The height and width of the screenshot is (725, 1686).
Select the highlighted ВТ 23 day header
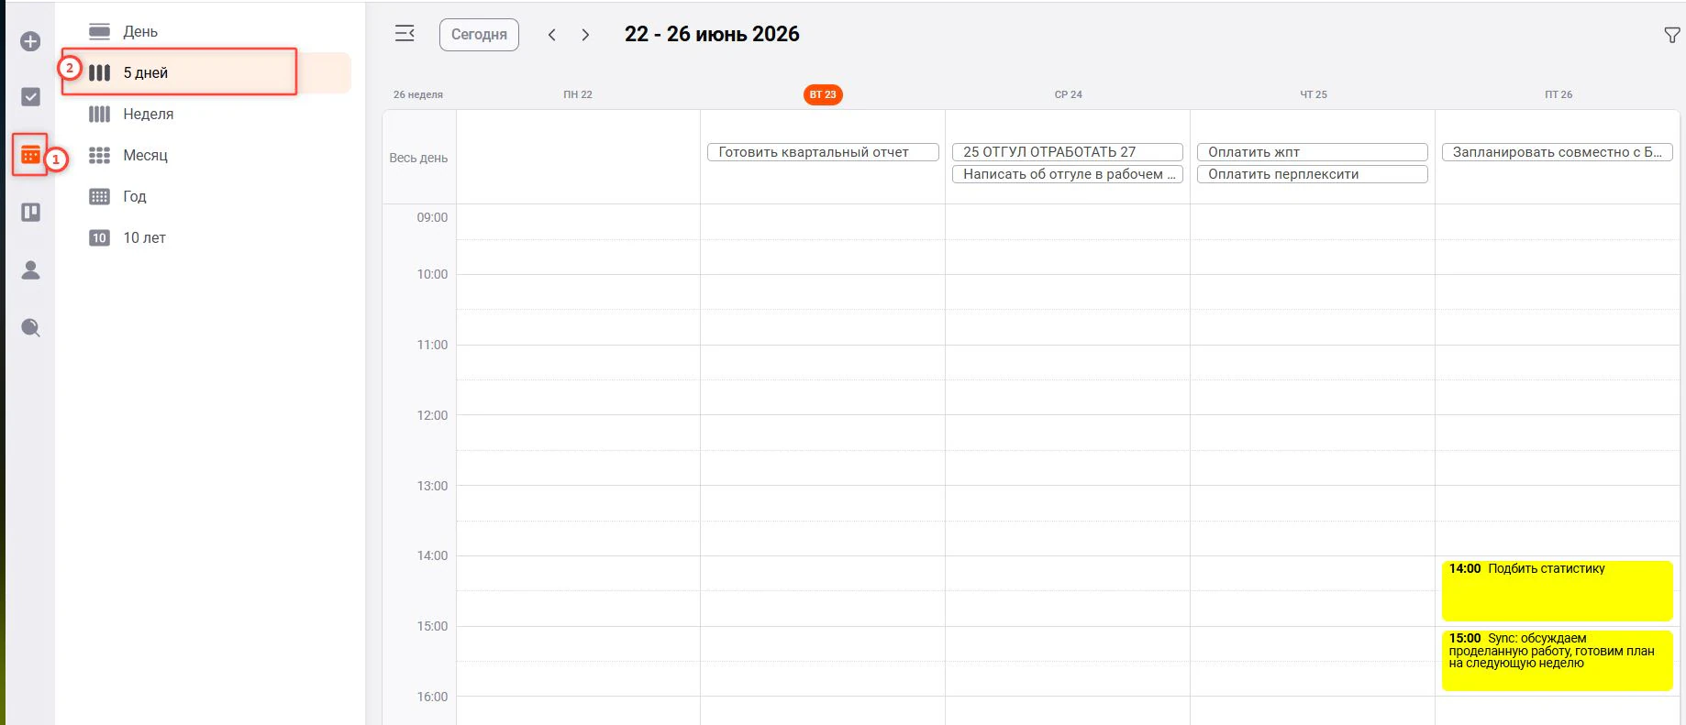point(823,94)
